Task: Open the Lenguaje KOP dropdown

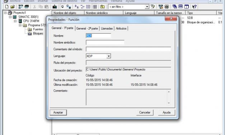Action: pyautogui.click(x=109, y=56)
